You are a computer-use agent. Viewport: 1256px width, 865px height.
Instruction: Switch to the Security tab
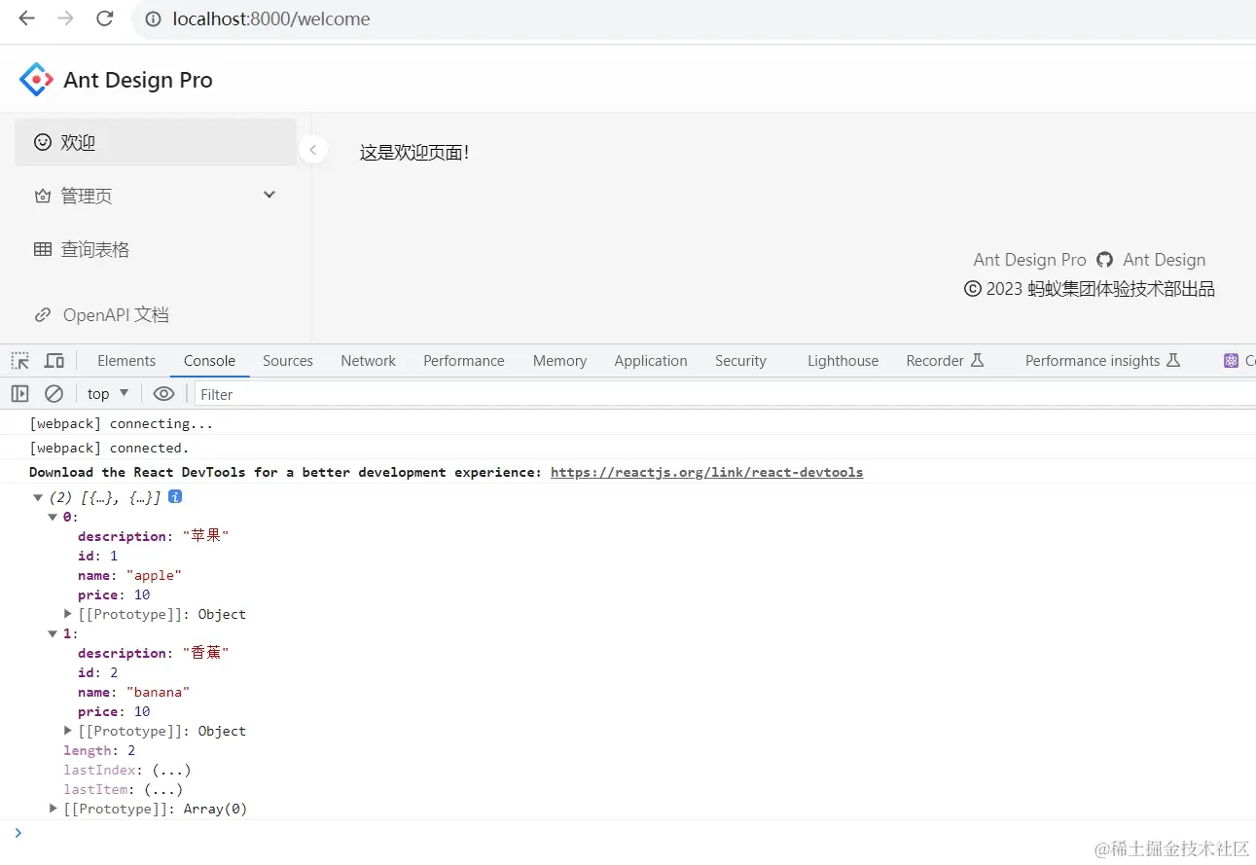(x=740, y=360)
